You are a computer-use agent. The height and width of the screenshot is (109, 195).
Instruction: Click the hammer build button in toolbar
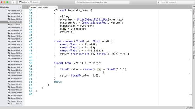coord(14,2)
